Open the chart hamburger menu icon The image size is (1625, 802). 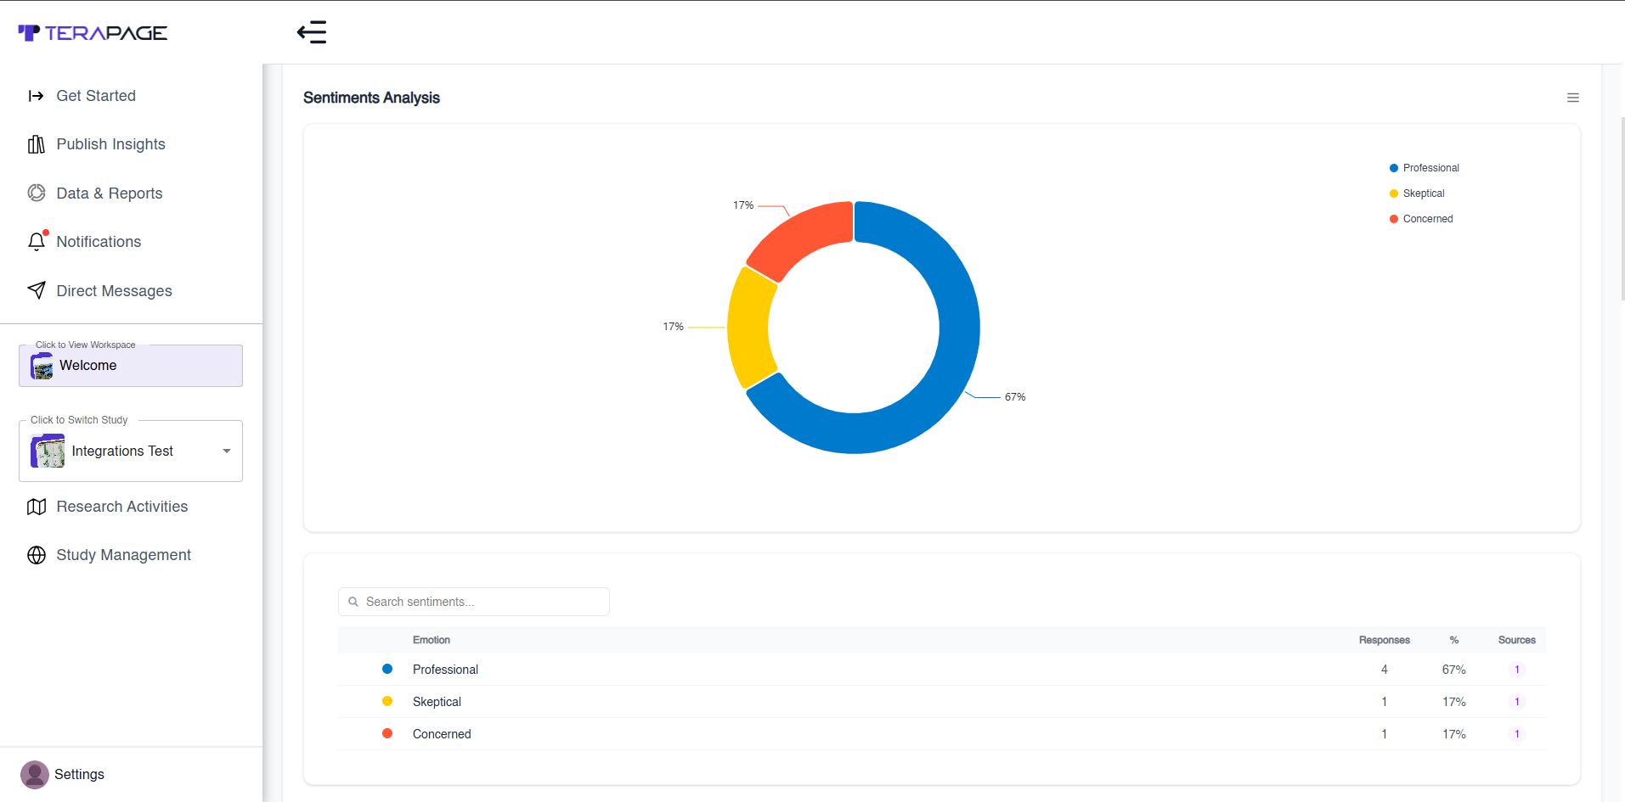coord(1573,98)
